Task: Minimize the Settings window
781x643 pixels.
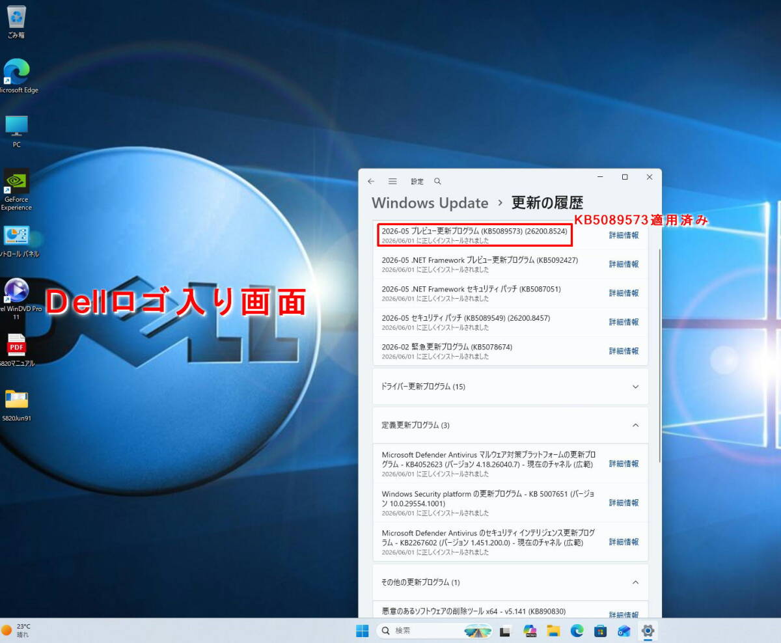Action: [599, 177]
